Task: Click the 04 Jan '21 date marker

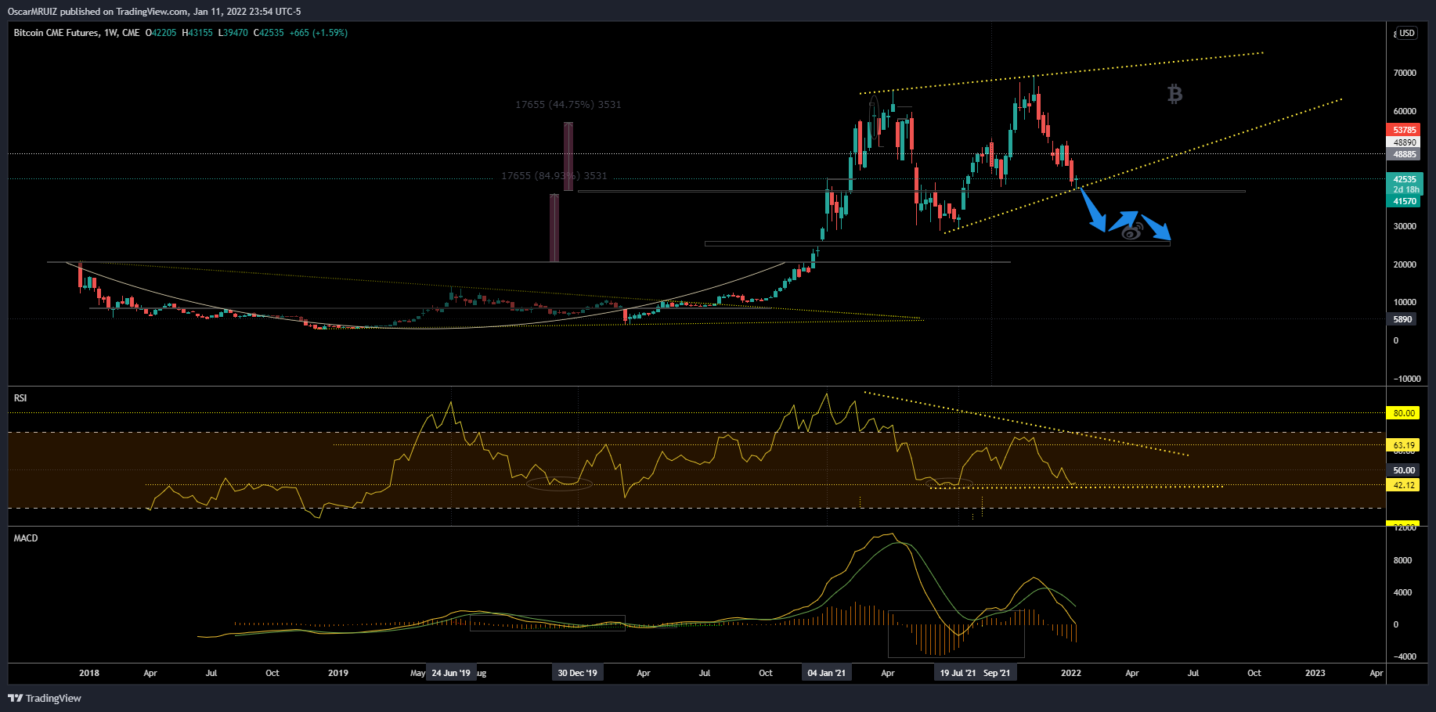Action: click(827, 673)
